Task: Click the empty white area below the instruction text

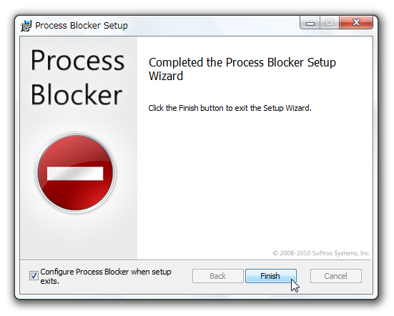Action: coord(255,181)
